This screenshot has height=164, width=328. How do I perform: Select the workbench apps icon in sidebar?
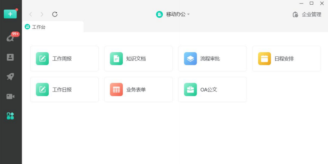[10, 116]
